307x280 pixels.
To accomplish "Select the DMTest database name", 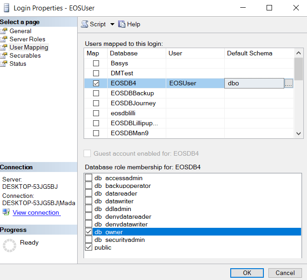I will (122, 74).
